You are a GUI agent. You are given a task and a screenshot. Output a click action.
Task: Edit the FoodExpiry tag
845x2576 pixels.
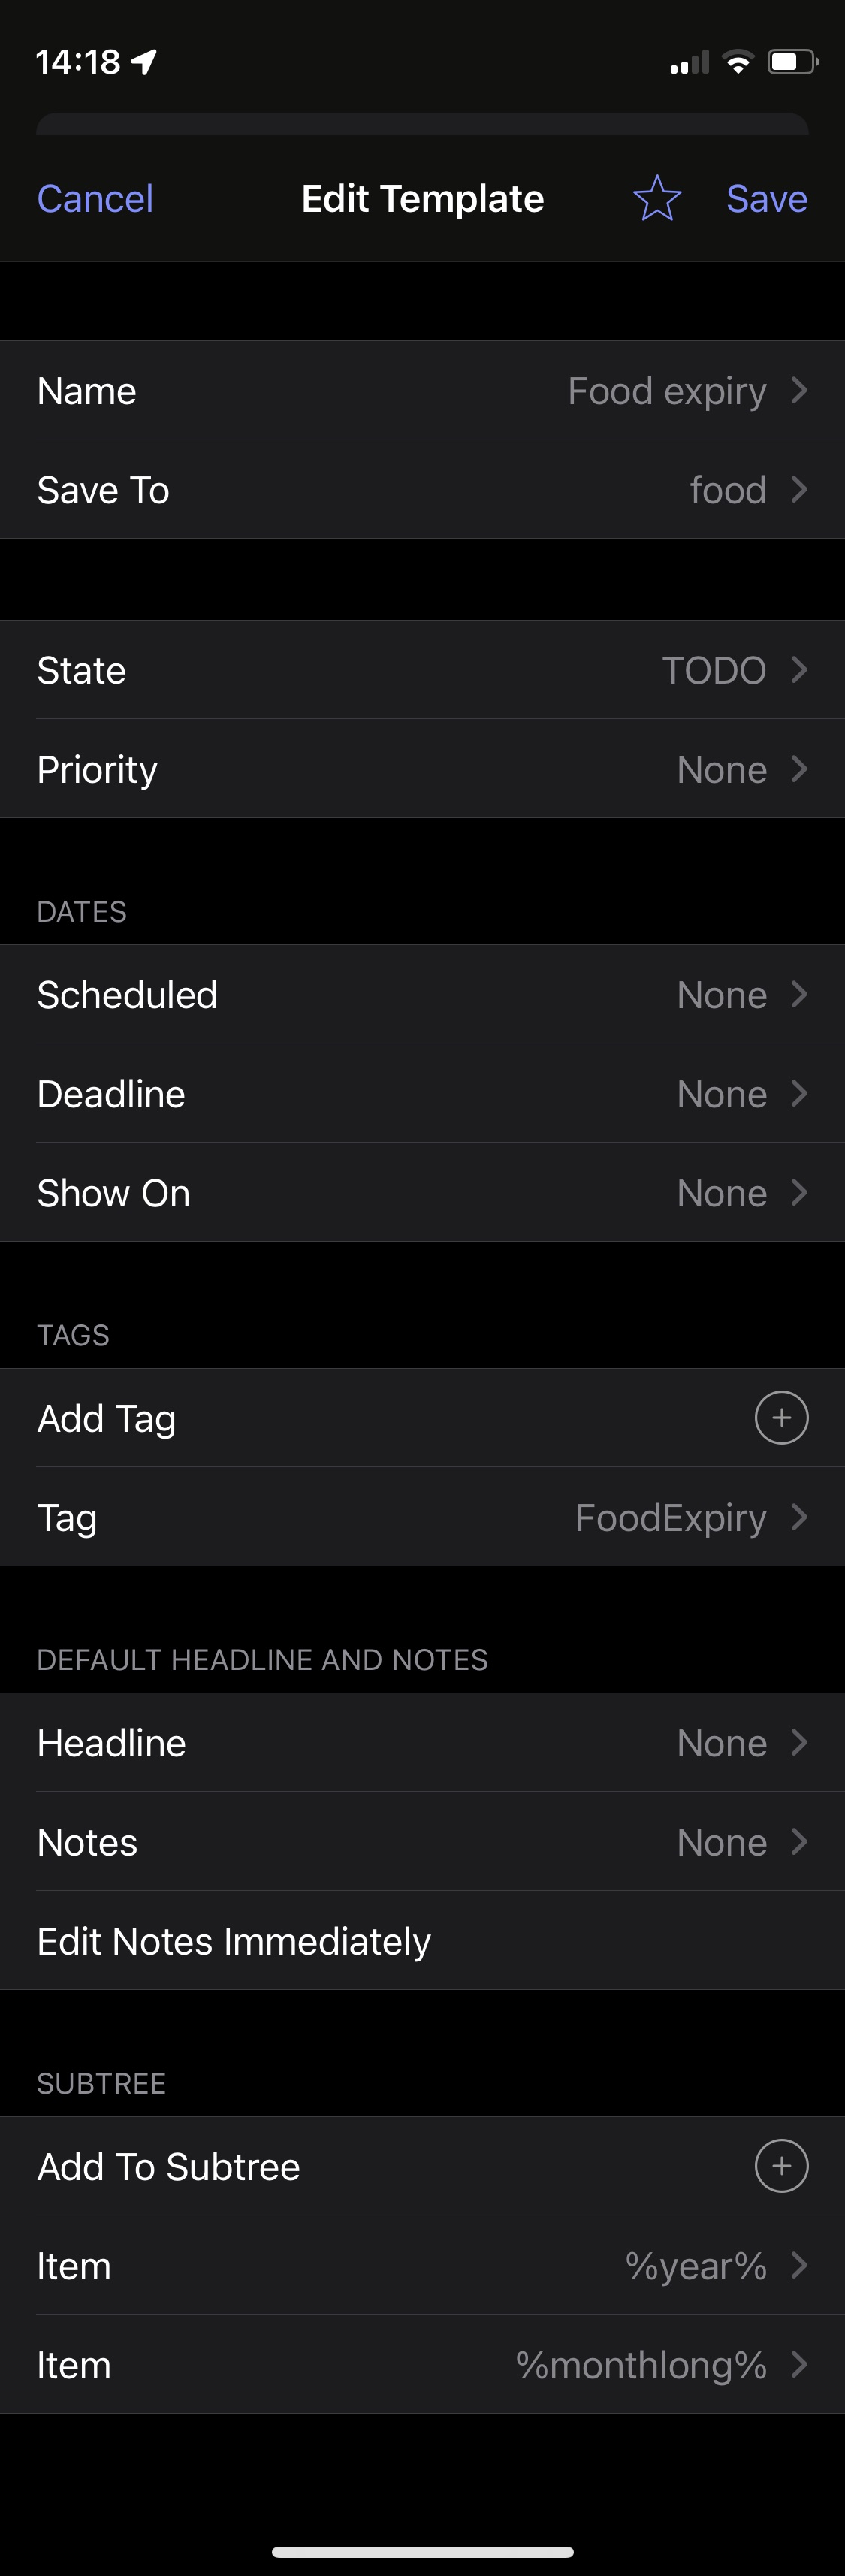(422, 1517)
